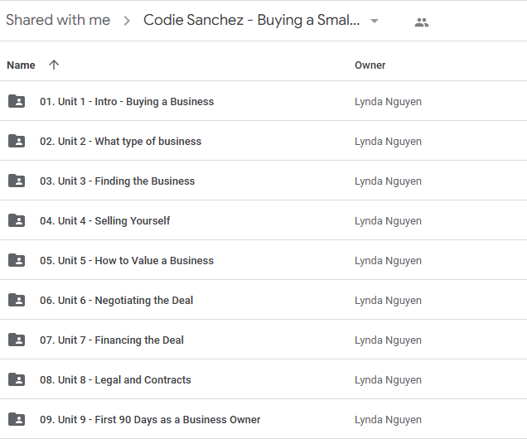The height and width of the screenshot is (439, 527).
Task: Click the shared folder icon for Unit 6
Action: point(17,301)
